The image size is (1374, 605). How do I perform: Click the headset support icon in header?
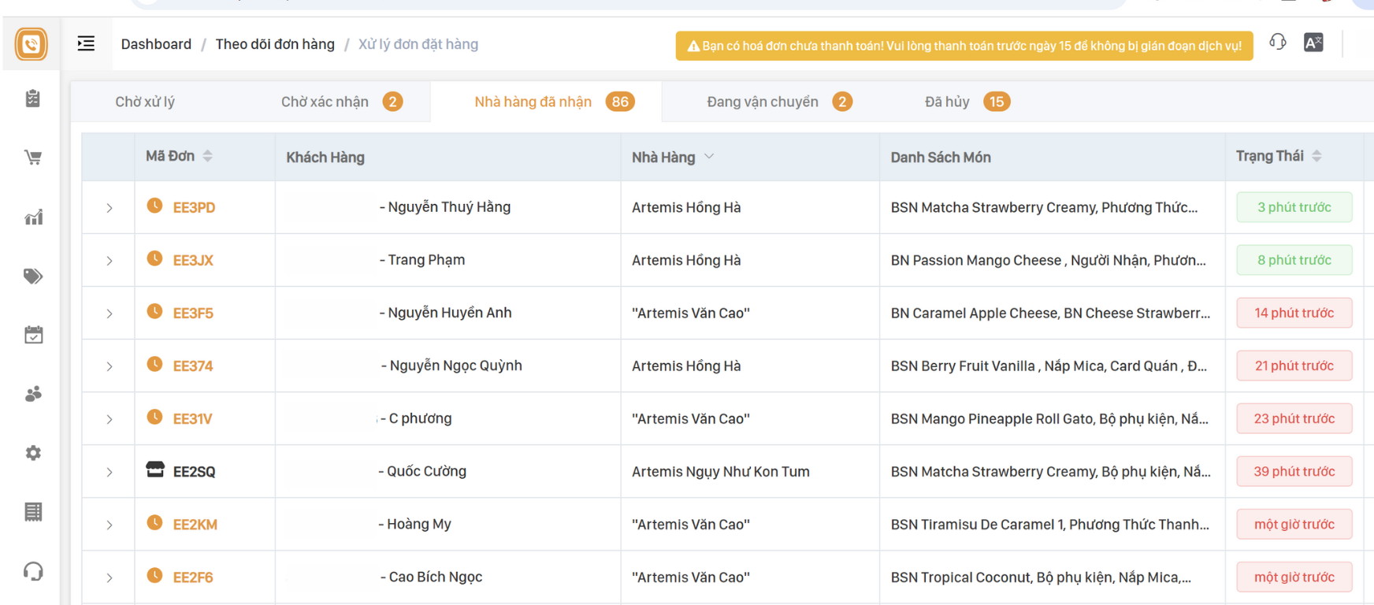[1277, 43]
